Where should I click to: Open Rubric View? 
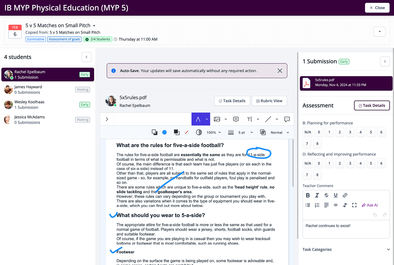coord(269,101)
